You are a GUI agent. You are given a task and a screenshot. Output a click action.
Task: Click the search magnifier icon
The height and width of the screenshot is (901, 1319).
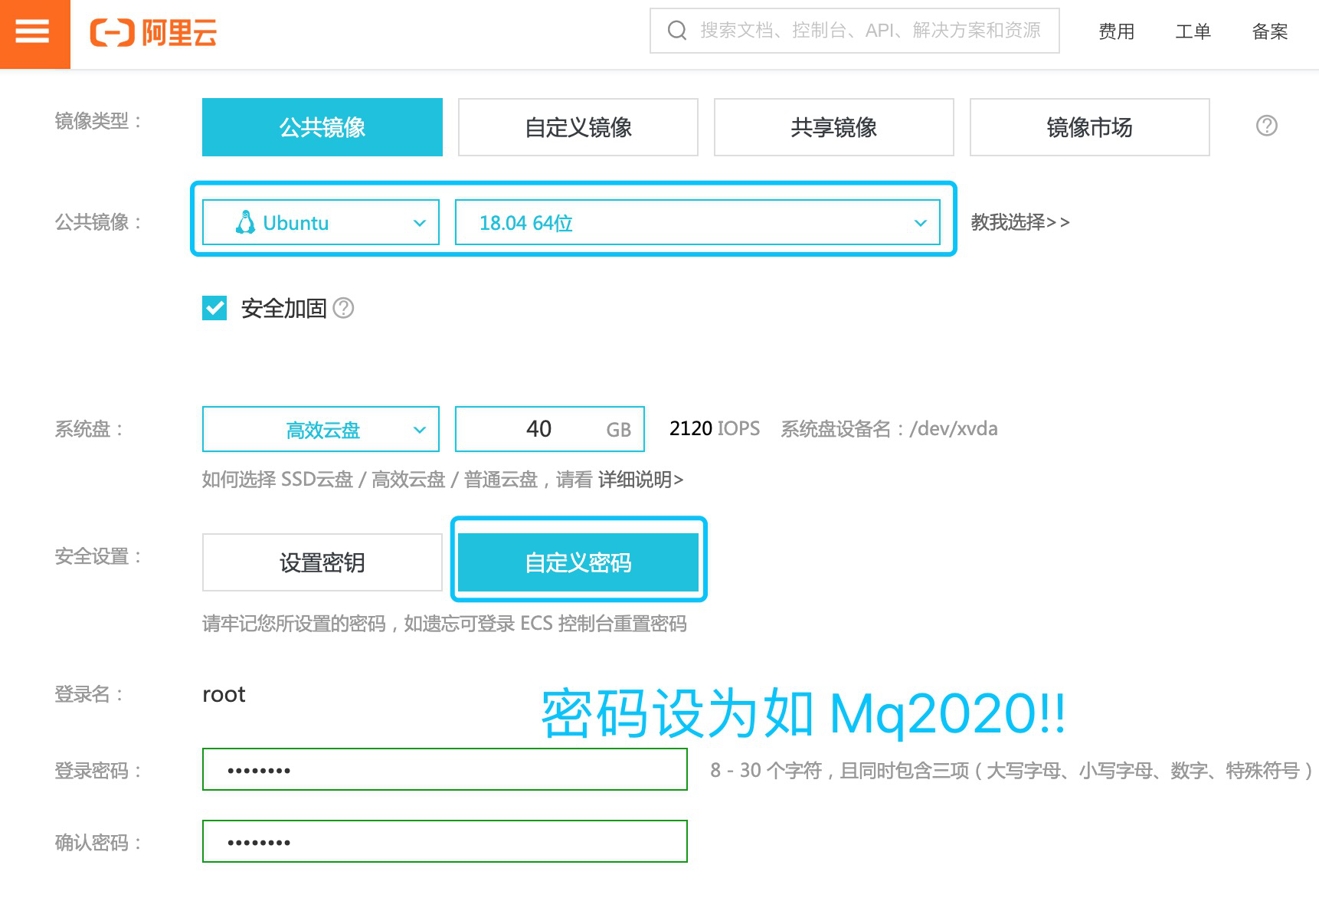677,31
